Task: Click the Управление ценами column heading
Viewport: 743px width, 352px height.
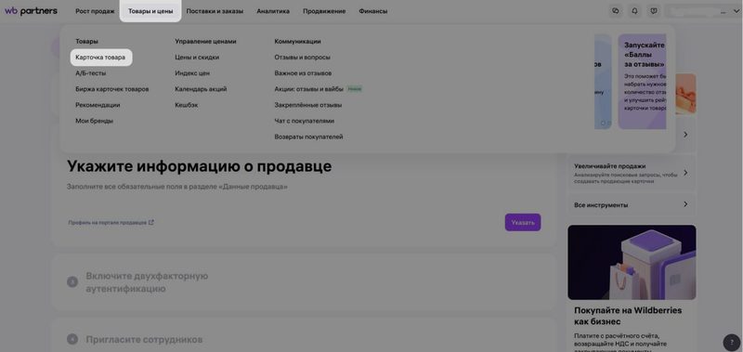Action: coord(205,42)
